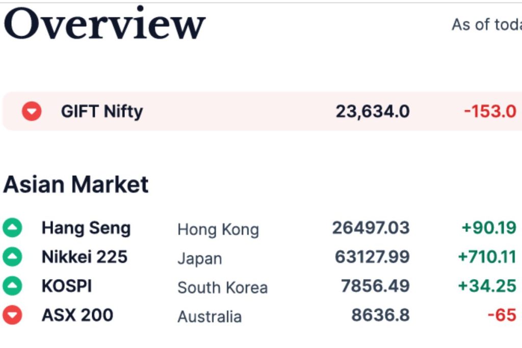This screenshot has height=348, width=522.
Task: Click the South Korea country label
Action: tap(222, 287)
